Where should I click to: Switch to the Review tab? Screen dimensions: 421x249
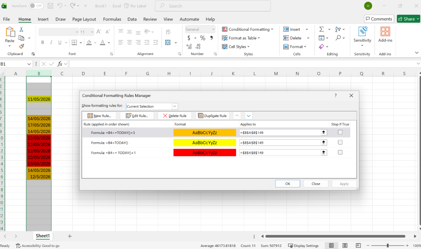point(150,19)
